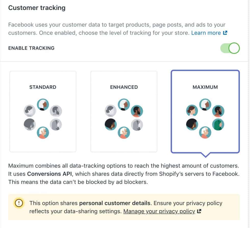Click the MAXIMUM label text

205,87
